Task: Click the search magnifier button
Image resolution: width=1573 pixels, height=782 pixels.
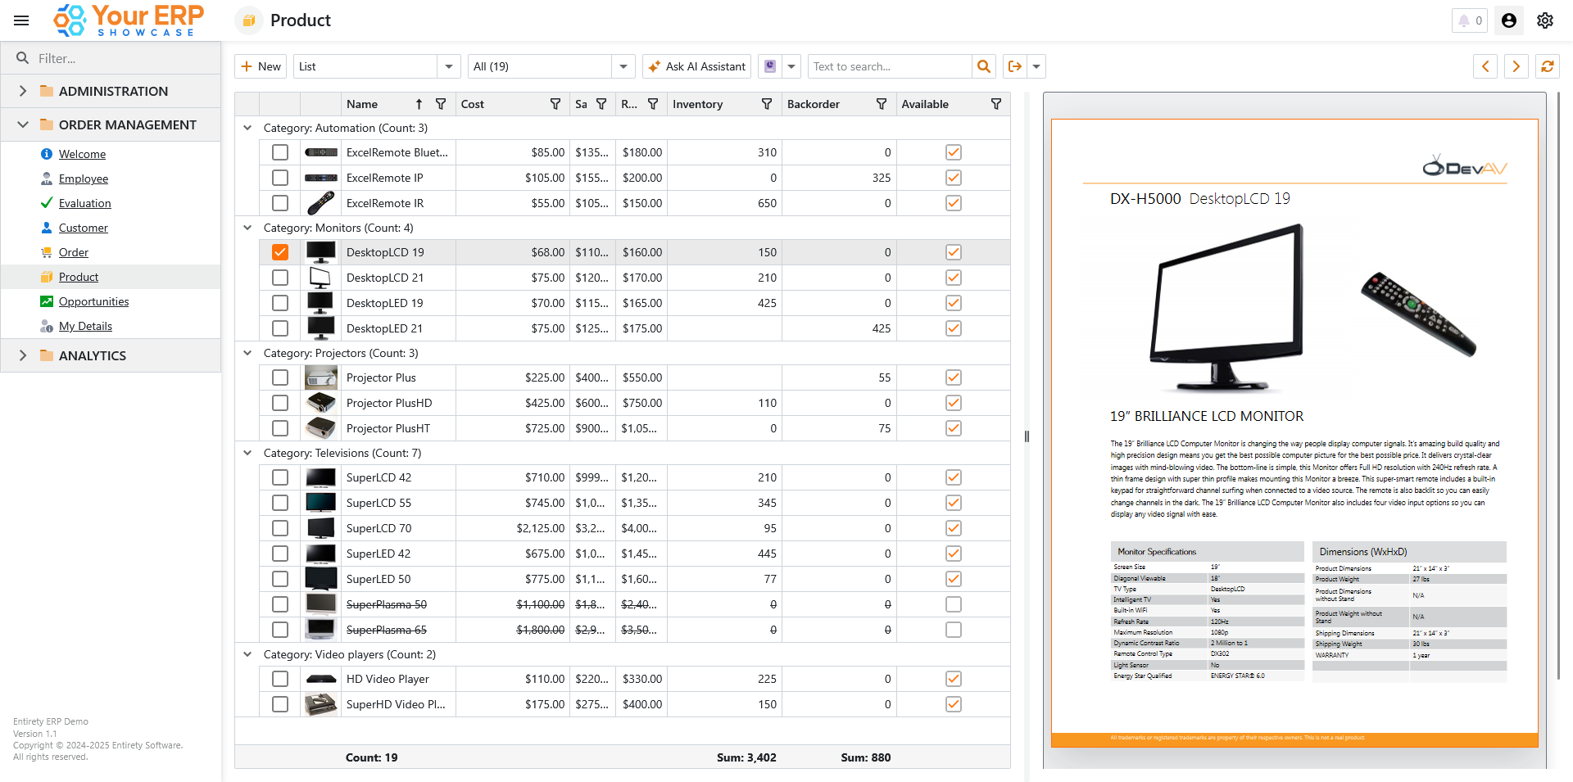Action: coord(984,66)
